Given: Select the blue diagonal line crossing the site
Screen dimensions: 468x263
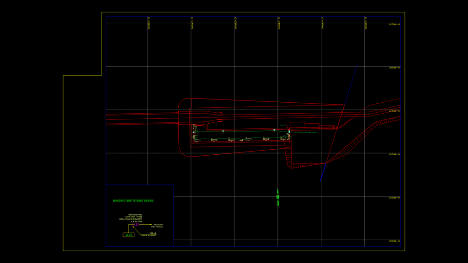Looking at the screenshot, I should coord(339,123).
